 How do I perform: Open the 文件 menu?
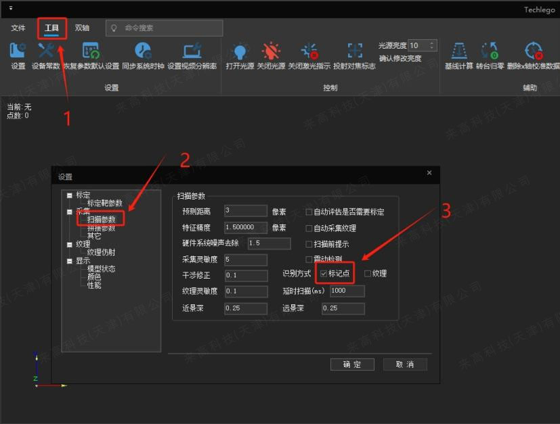tap(18, 28)
